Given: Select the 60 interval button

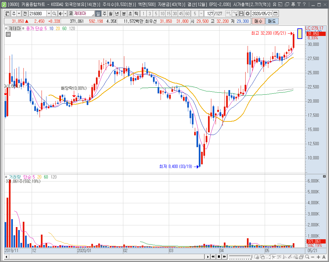Looking at the screenshot, I should [x=187, y=14].
